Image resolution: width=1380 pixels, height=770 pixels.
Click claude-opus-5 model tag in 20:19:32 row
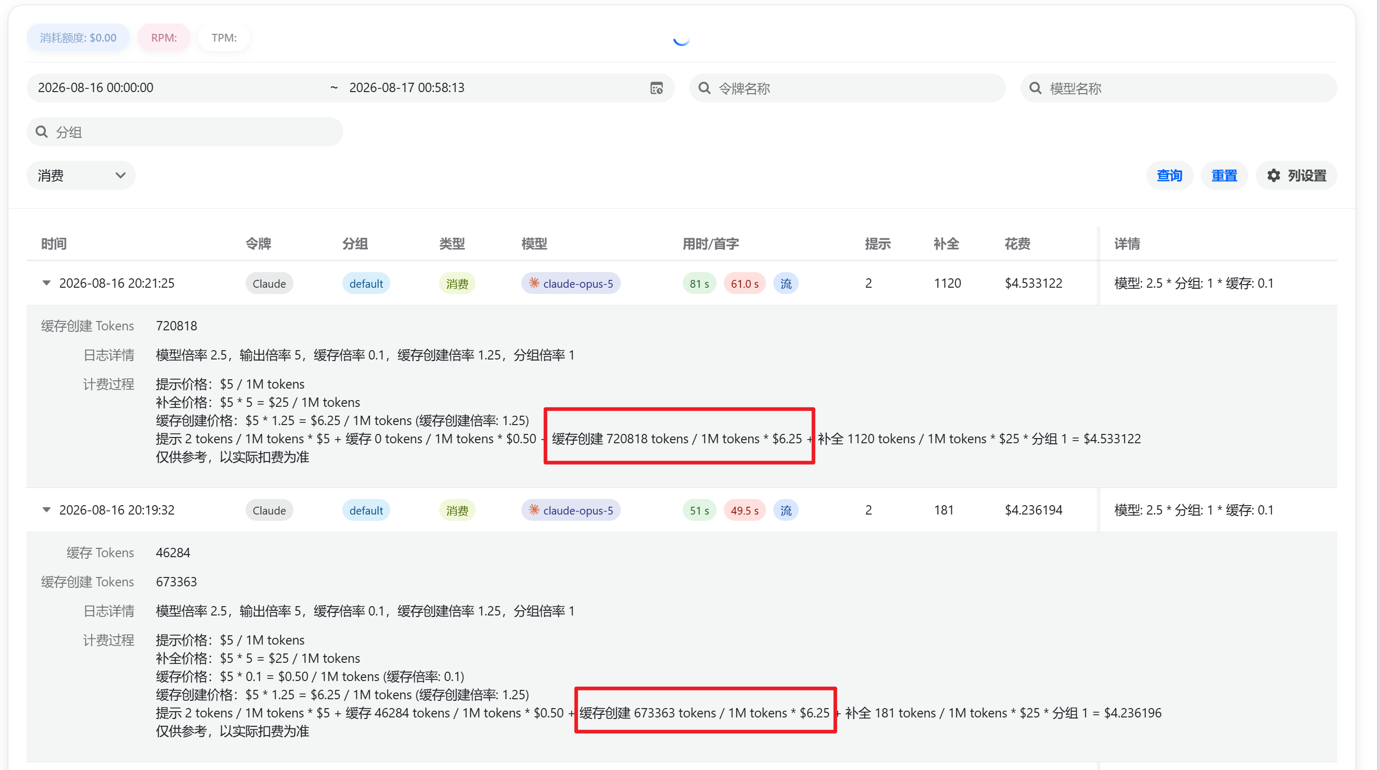(571, 510)
